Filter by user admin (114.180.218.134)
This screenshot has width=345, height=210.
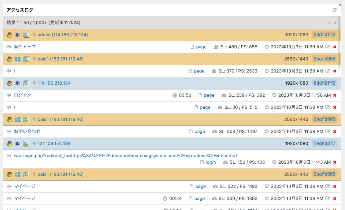tap(63, 35)
